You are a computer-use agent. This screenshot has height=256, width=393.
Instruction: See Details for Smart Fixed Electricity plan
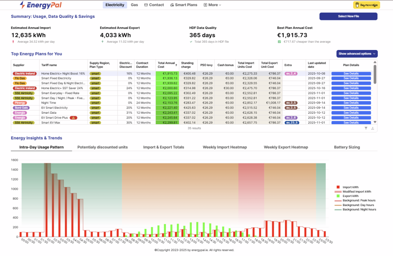pyautogui.click(x=351, y=78)
